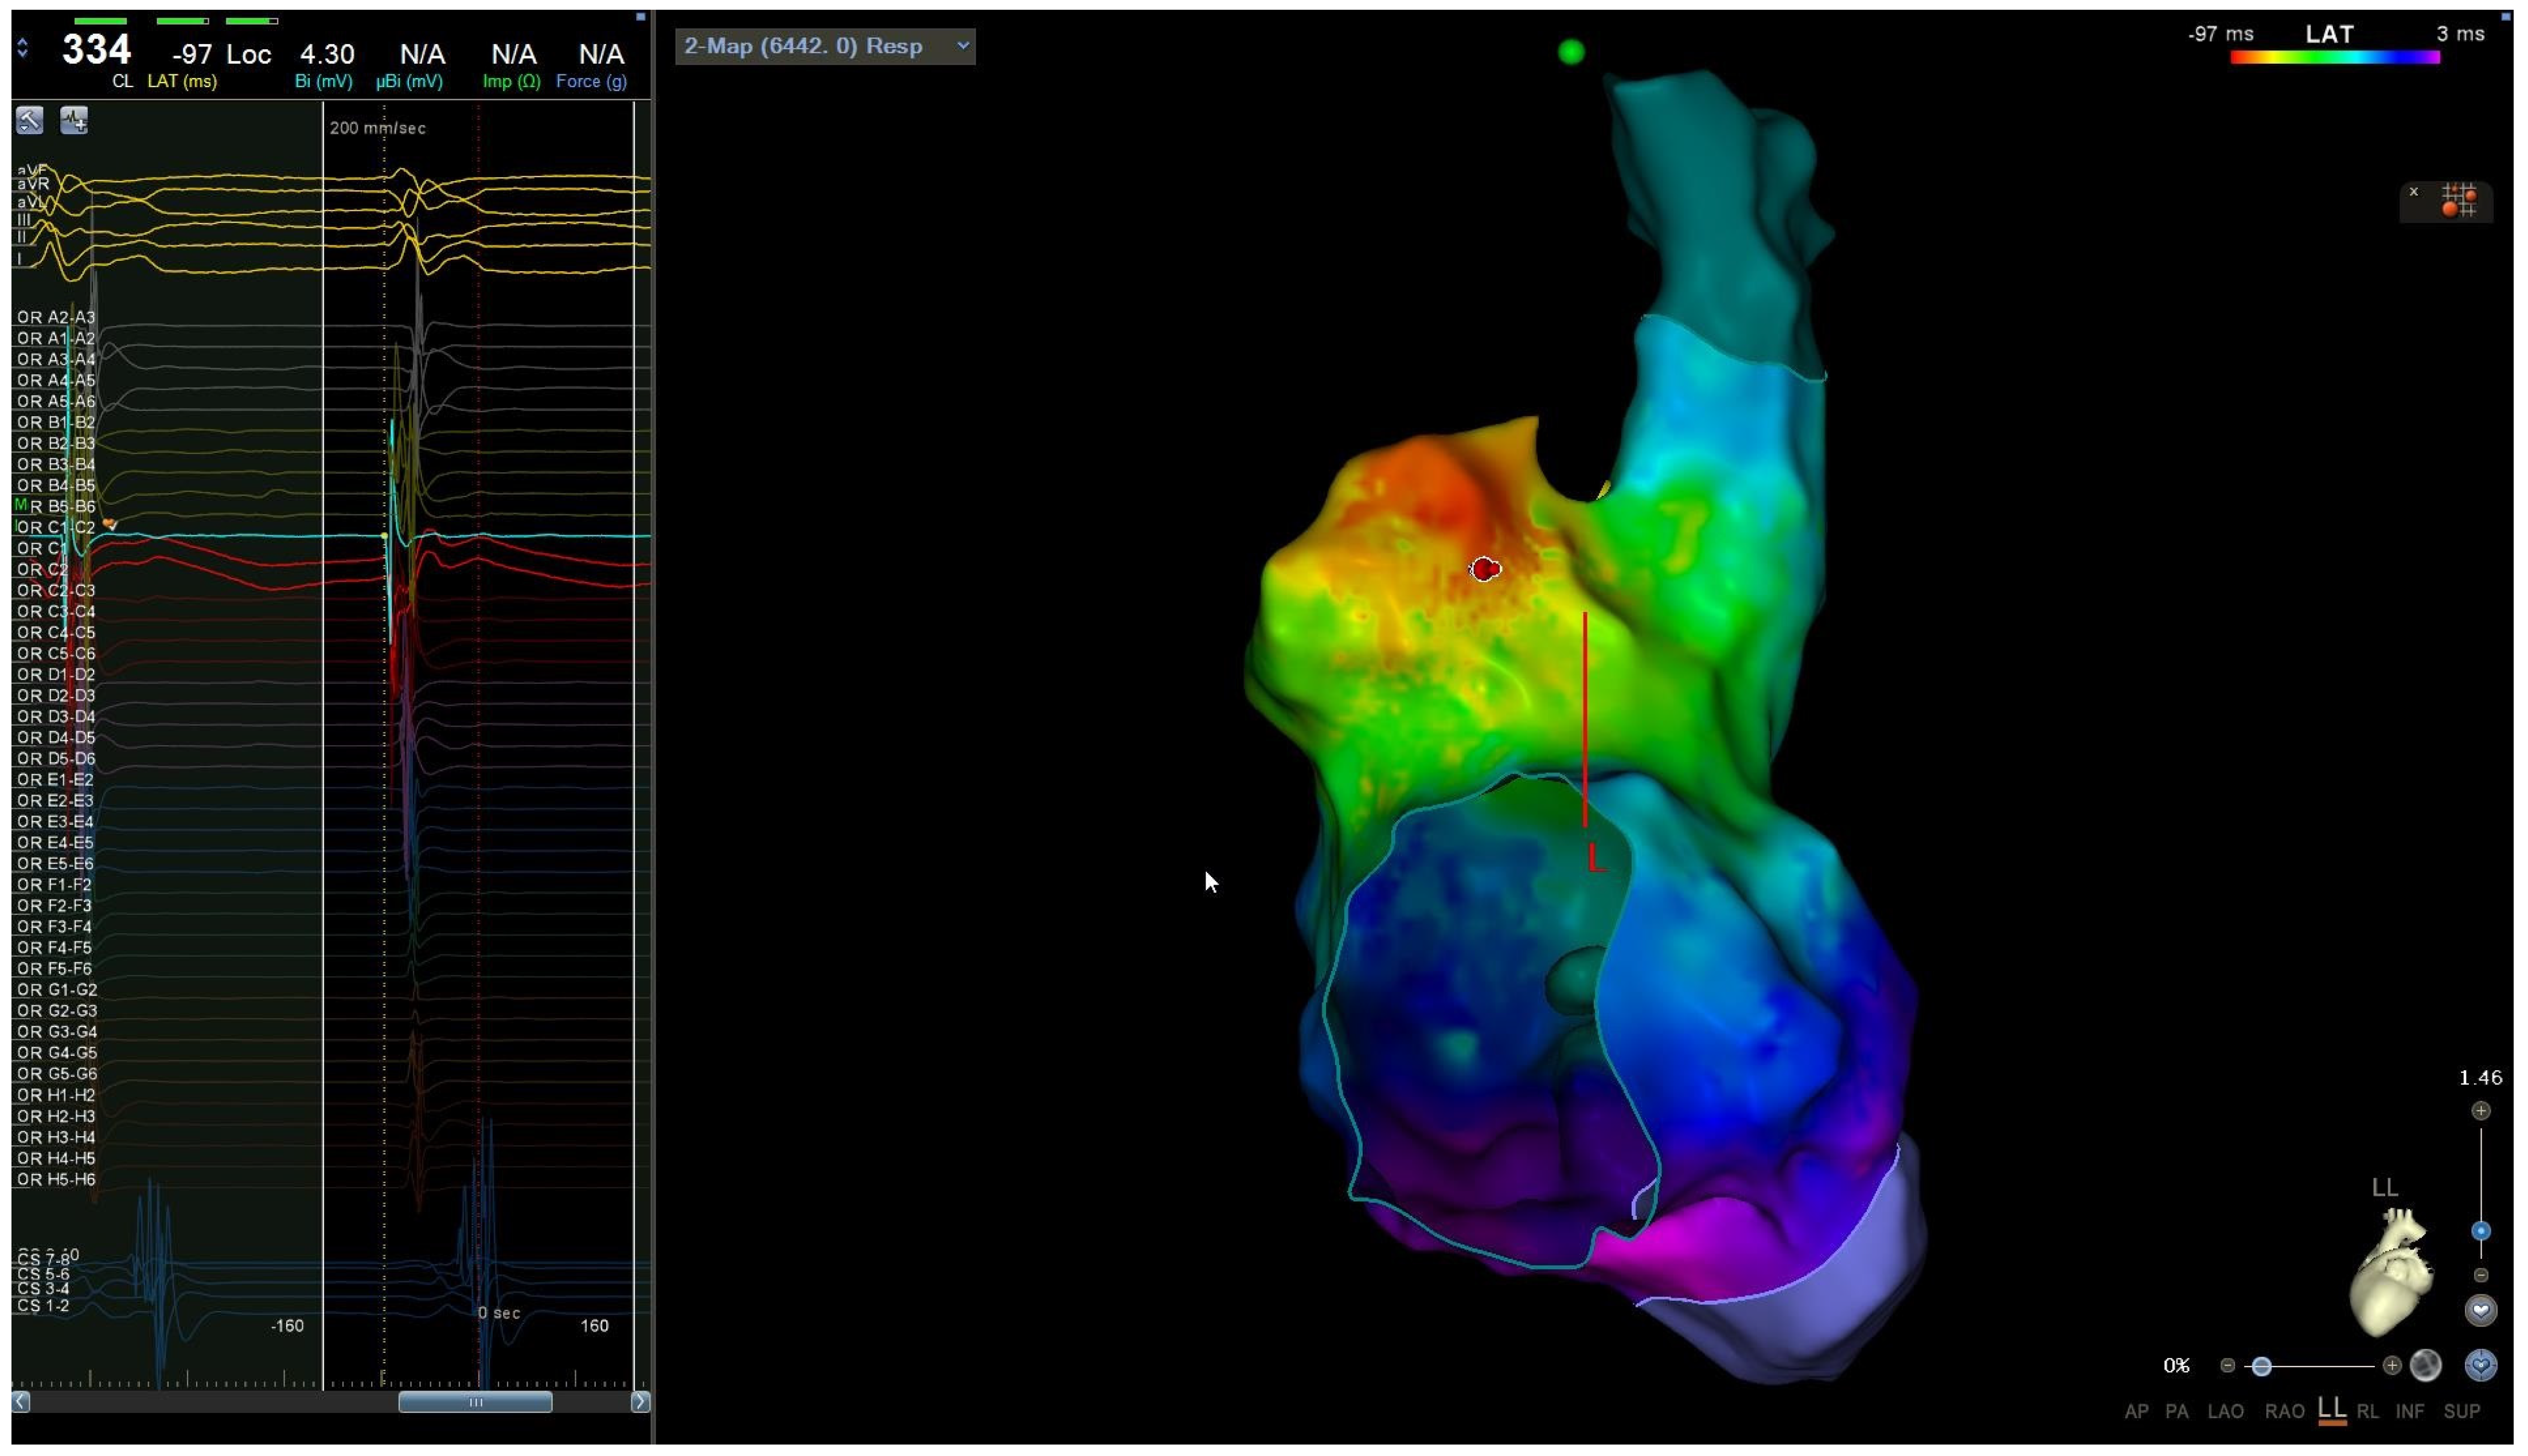
Task: Select the LAO view orientation
Action: coord(2225,1412)
